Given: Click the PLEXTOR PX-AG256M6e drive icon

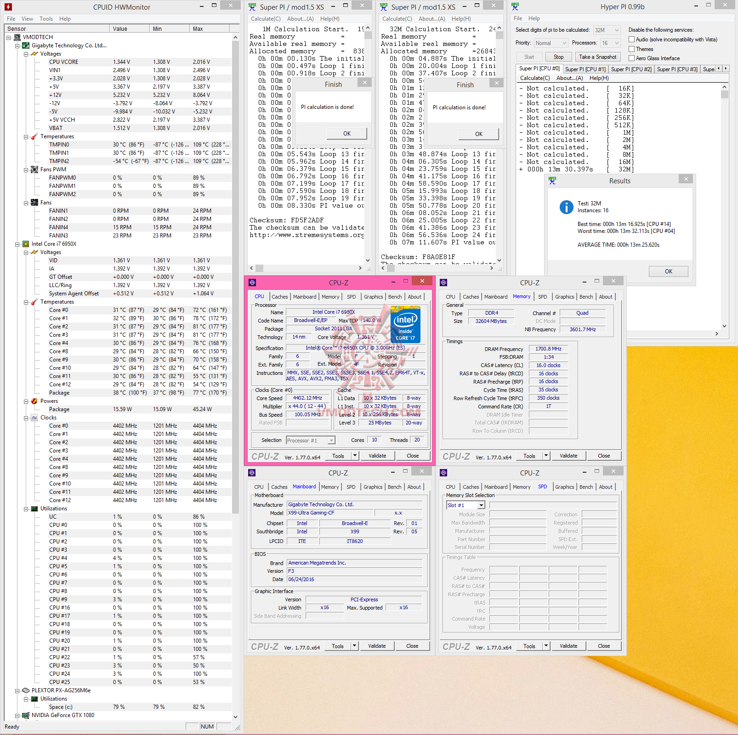Looking at the screenshot, I should click(x=26, y=690).
